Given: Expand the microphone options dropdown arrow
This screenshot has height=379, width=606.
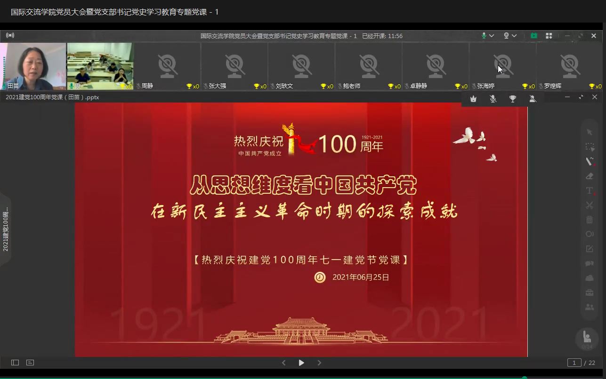Looking at the screenshot, I should [492, 36].
